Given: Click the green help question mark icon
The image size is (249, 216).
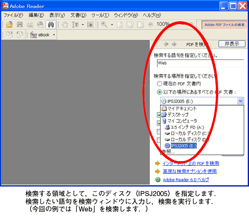Looking at the screenshot, I should pyautogui.click(x=158, y=179).
